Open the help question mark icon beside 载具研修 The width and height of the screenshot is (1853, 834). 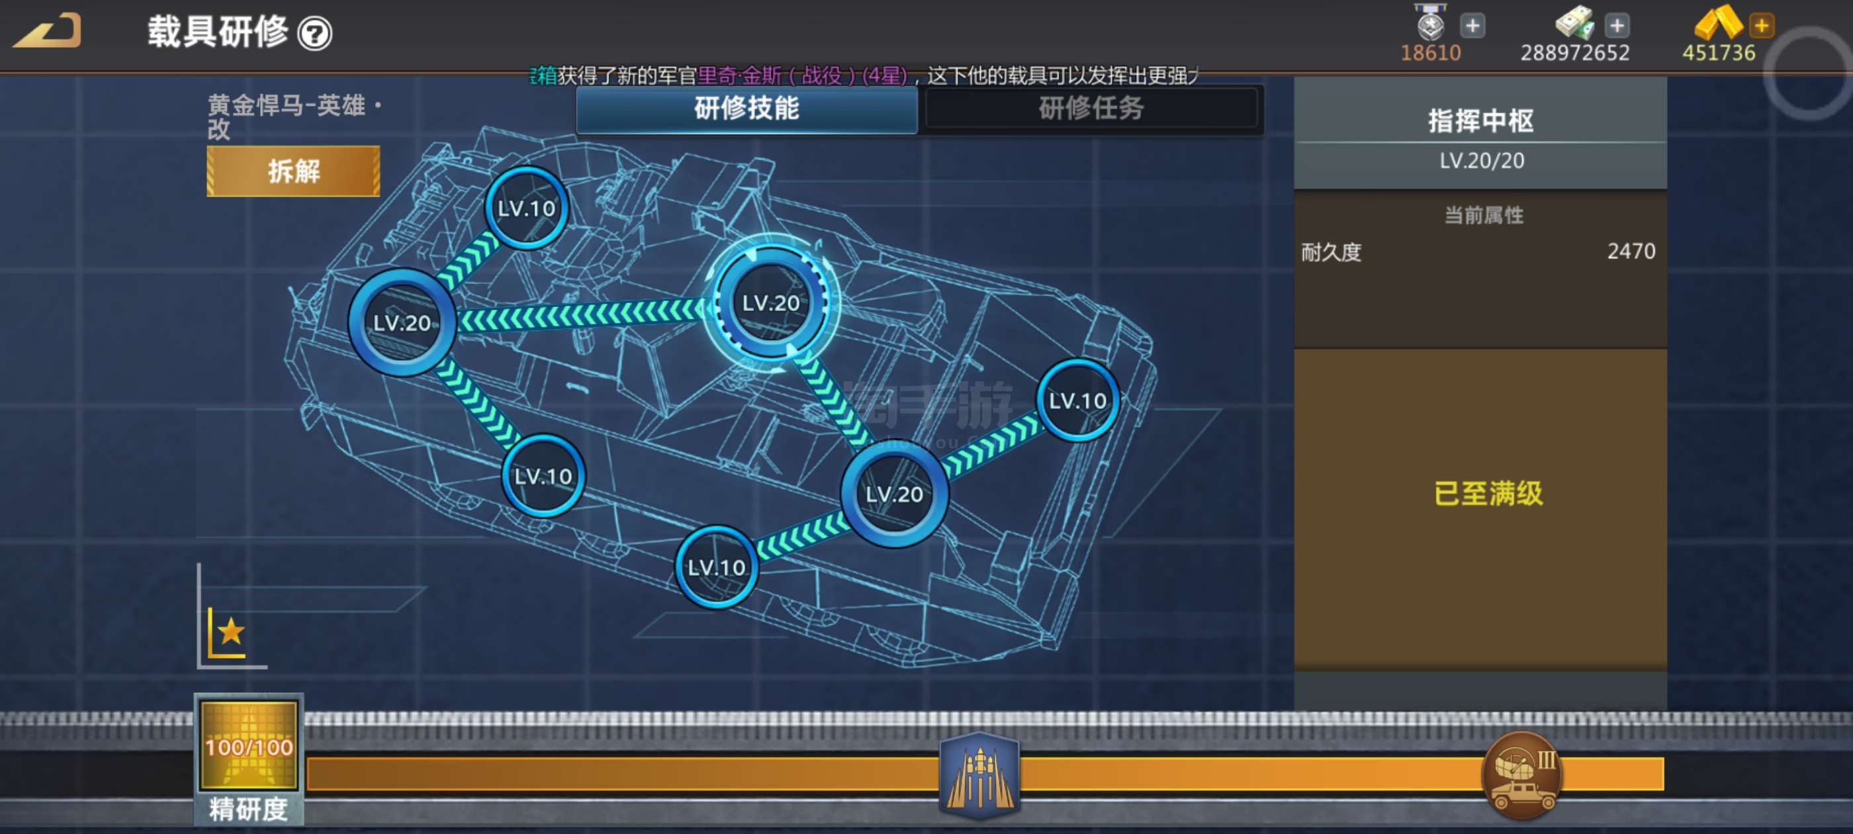click(x=315, y=34)
